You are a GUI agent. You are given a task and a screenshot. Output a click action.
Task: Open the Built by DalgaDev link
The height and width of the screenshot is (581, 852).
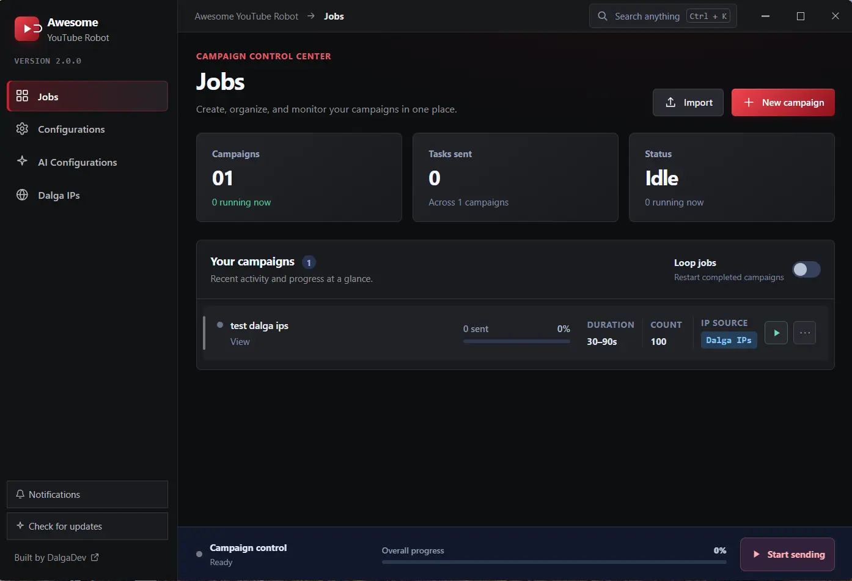coord(56,558)
